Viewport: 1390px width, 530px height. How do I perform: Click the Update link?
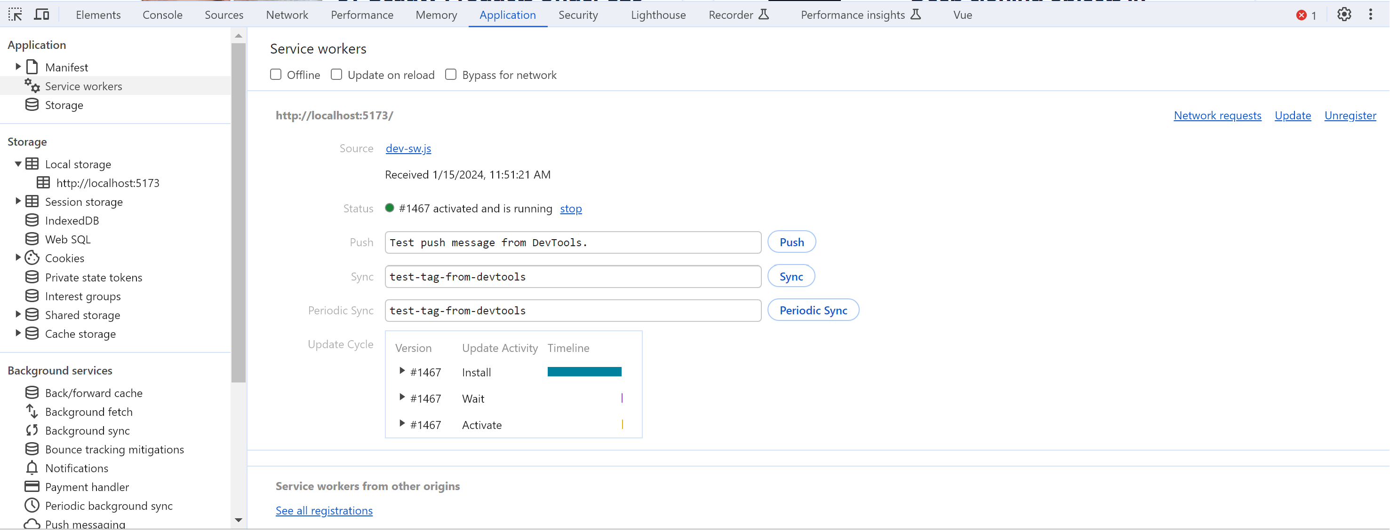pyautogui.click(x=1292, y=116)
